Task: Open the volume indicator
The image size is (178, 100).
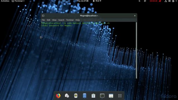Action: [x=169, y=1]
